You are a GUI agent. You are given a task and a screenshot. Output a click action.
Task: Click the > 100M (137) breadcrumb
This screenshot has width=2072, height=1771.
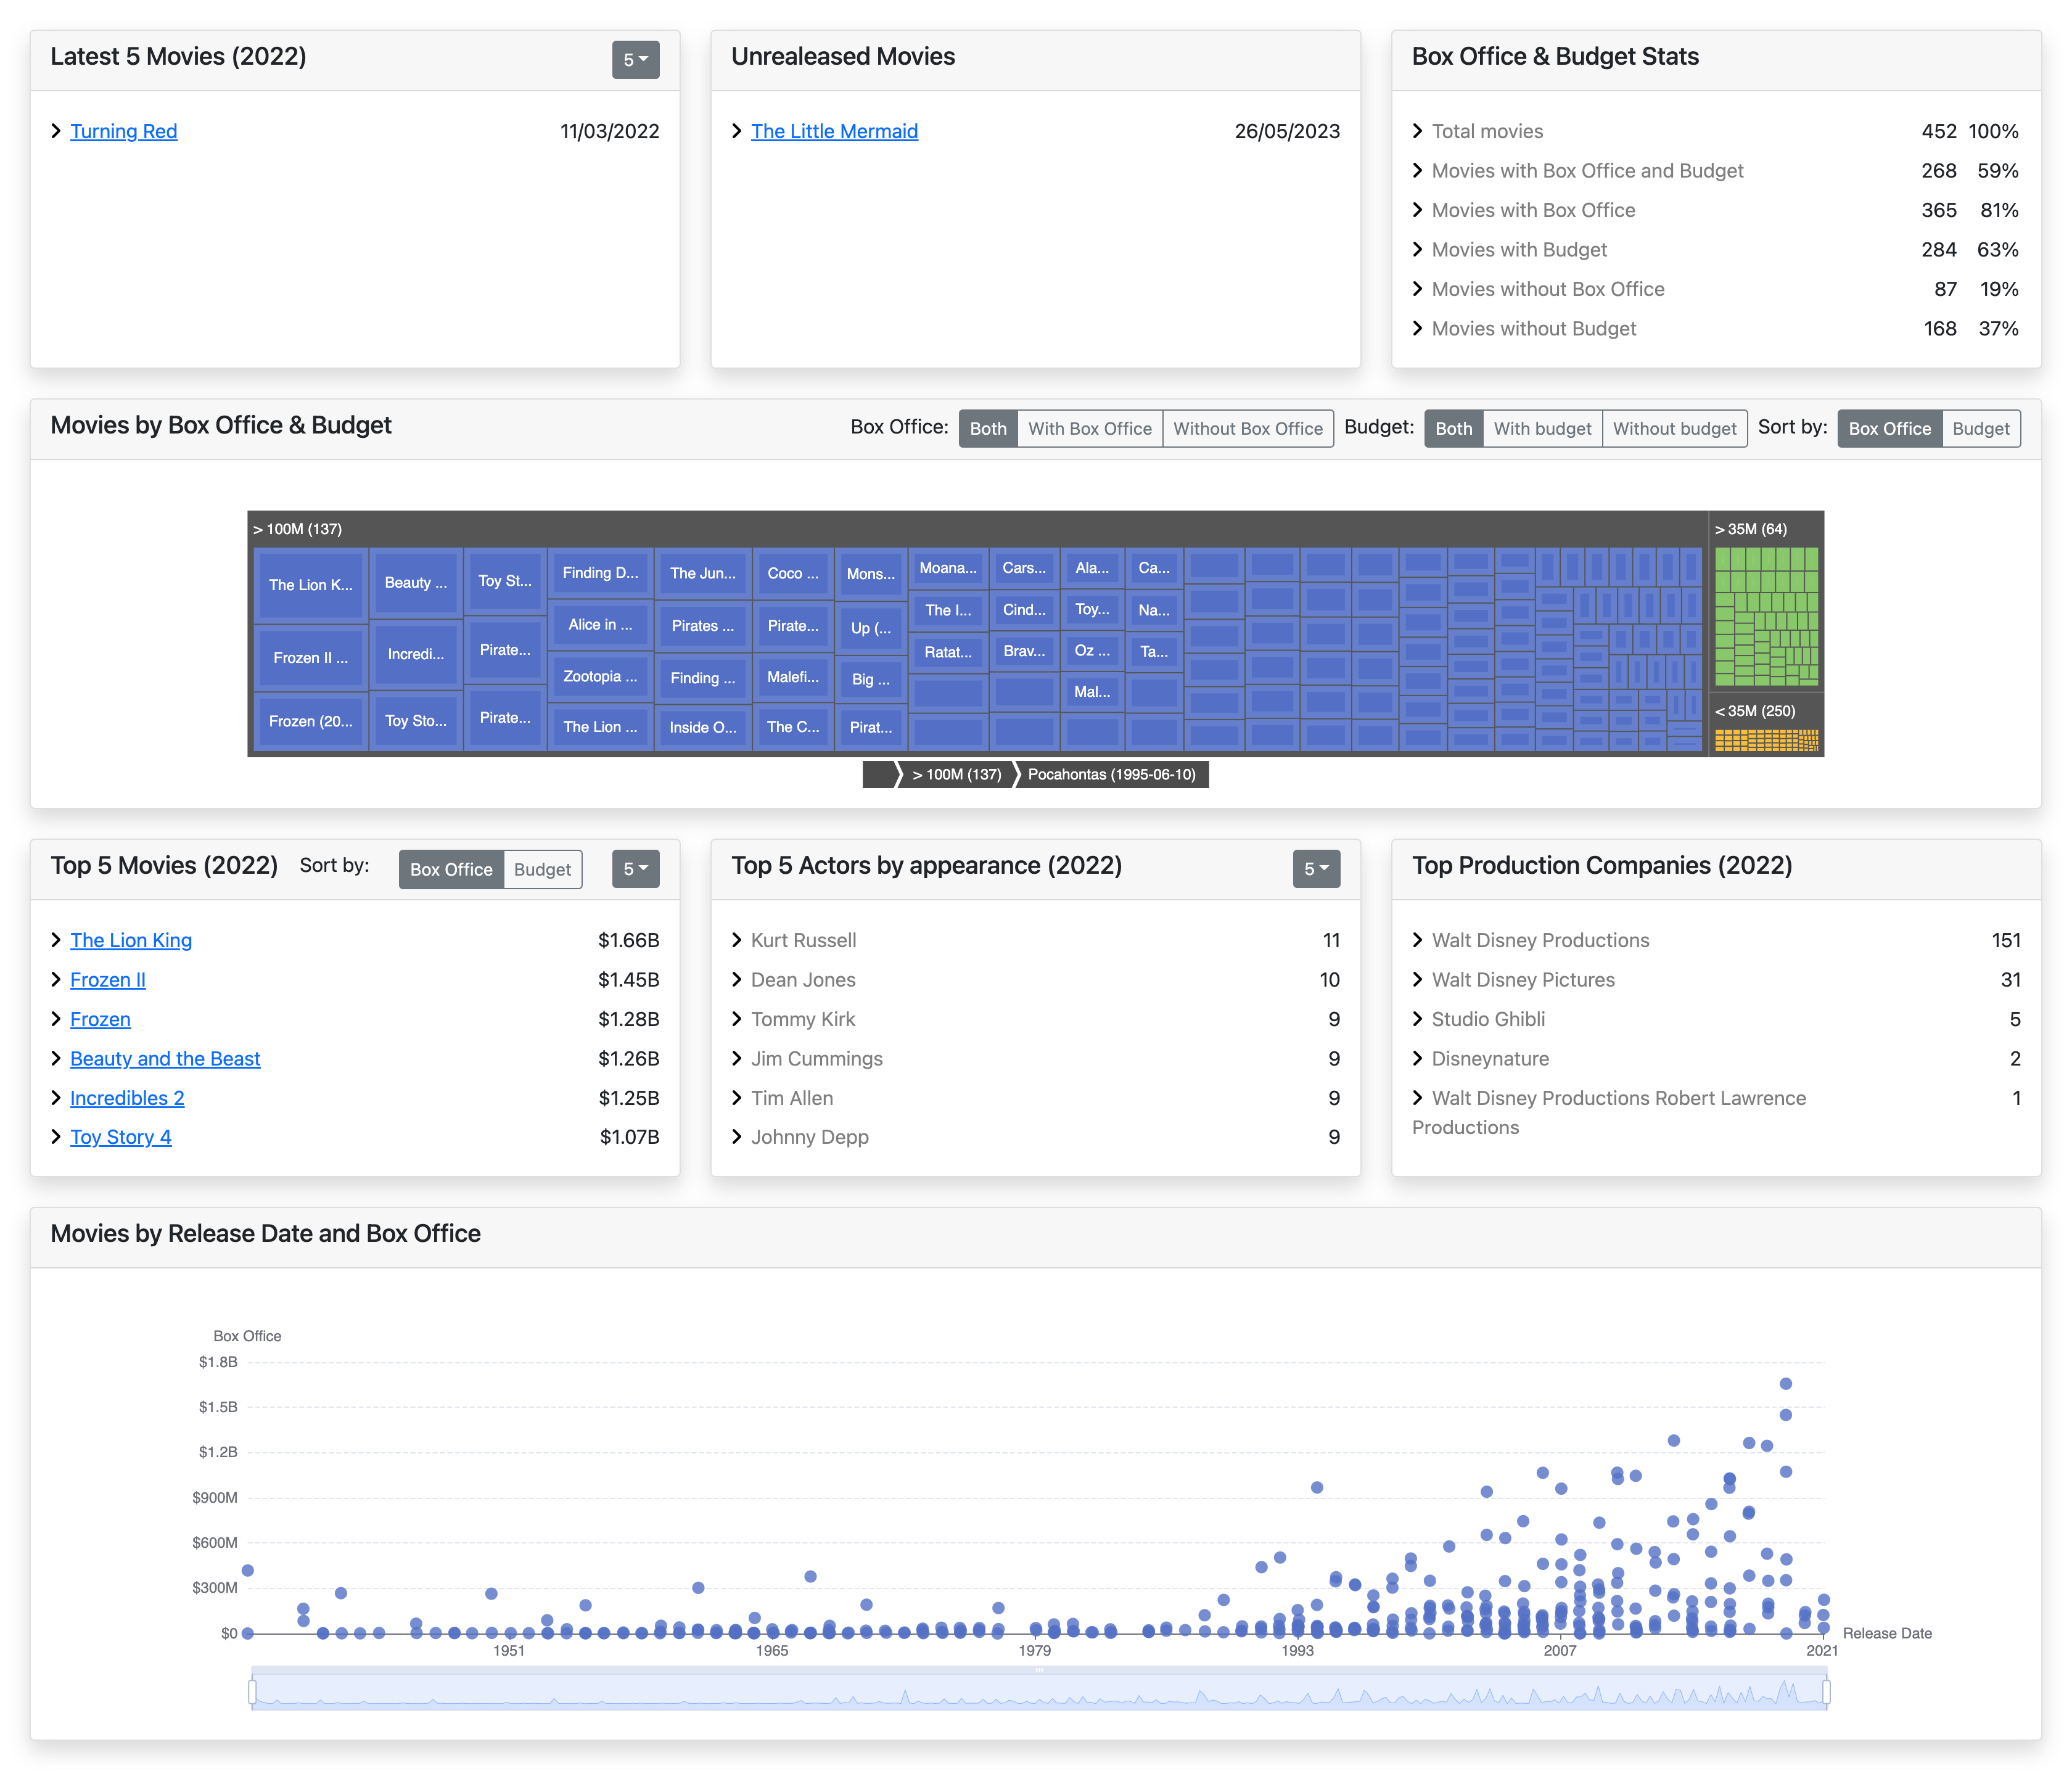pyautogui.click(x=956, y=775)
